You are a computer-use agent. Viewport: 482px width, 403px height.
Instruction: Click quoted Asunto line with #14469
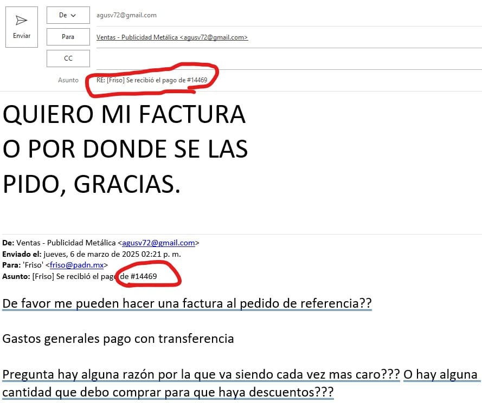80,276
